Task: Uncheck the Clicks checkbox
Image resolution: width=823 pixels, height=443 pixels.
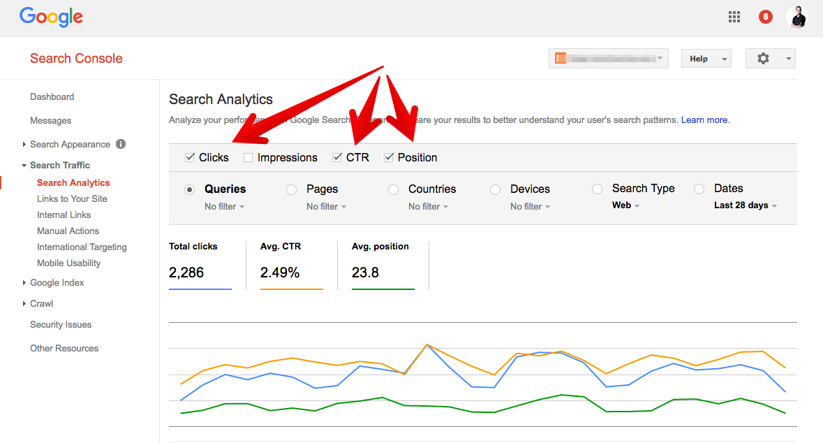Action: coord(190,158)
